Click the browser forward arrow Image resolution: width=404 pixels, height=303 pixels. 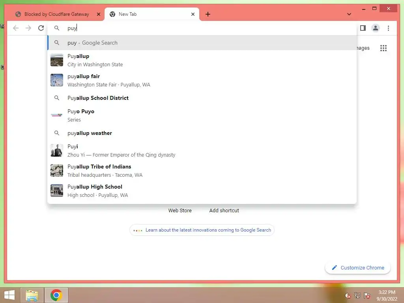point(28,28)
